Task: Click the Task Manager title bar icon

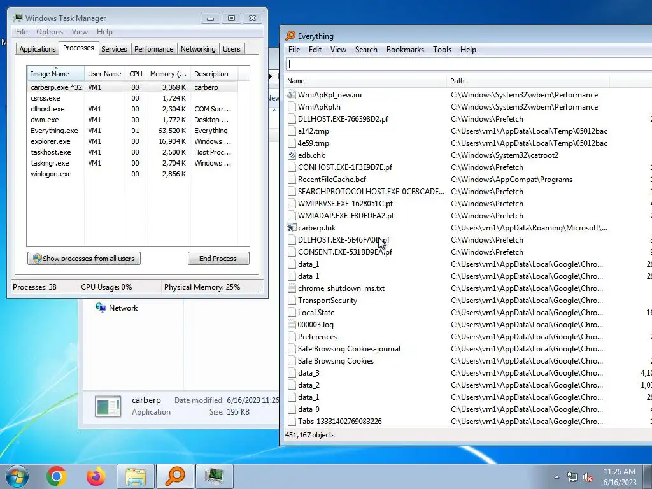Action: click(18, 18)
